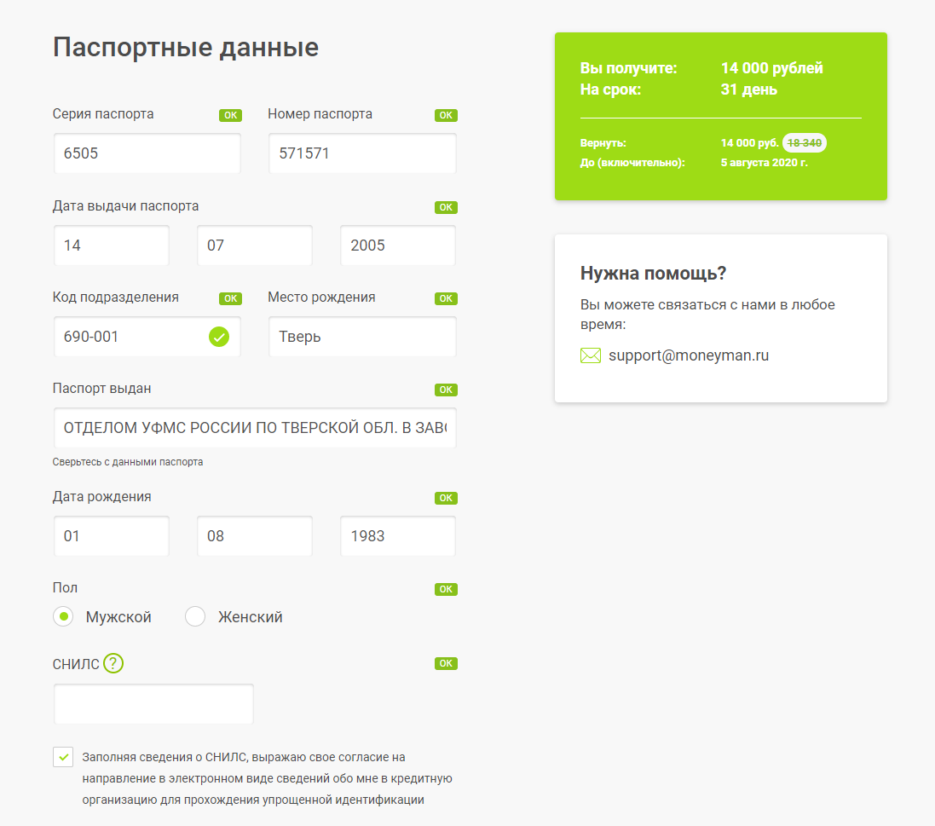Click OK badge beside Серия паспорта

click(x=230, y=115)
